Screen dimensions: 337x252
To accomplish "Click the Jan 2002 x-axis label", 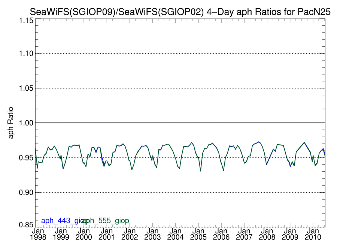I will click(130, 234).
